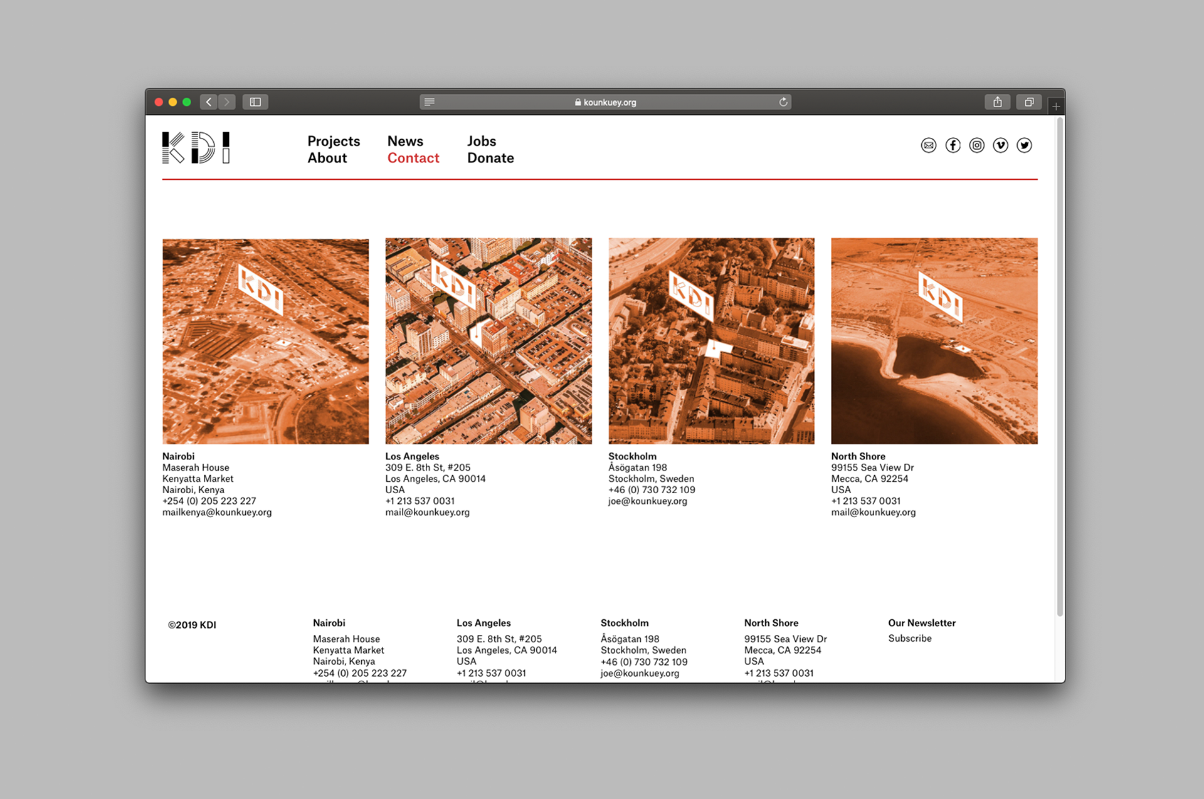
Task: Open a new tab with plus button
Action: 1056,107
